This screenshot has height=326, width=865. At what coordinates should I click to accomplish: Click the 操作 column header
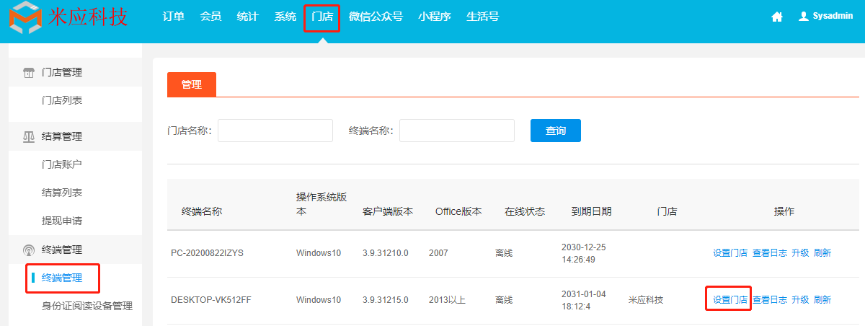click(x=784, y=211)
